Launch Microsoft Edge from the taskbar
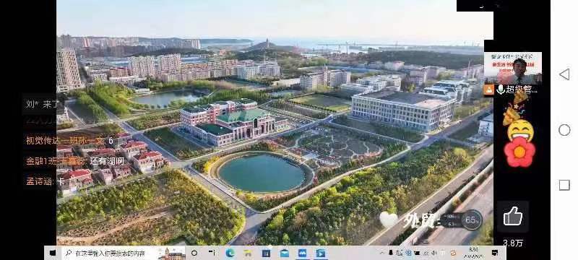This screenshot has width=578, height=260. (230, 253)
